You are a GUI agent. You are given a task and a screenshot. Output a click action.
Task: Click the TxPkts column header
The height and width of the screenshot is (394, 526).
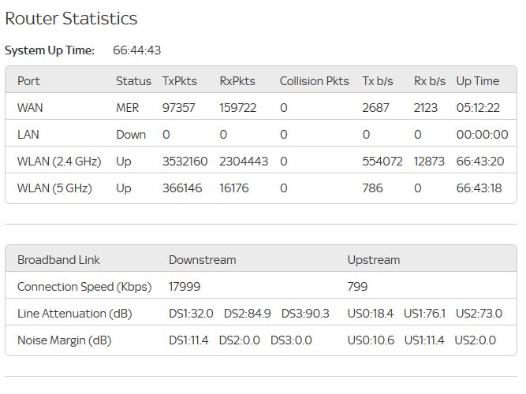coord(180,81)
